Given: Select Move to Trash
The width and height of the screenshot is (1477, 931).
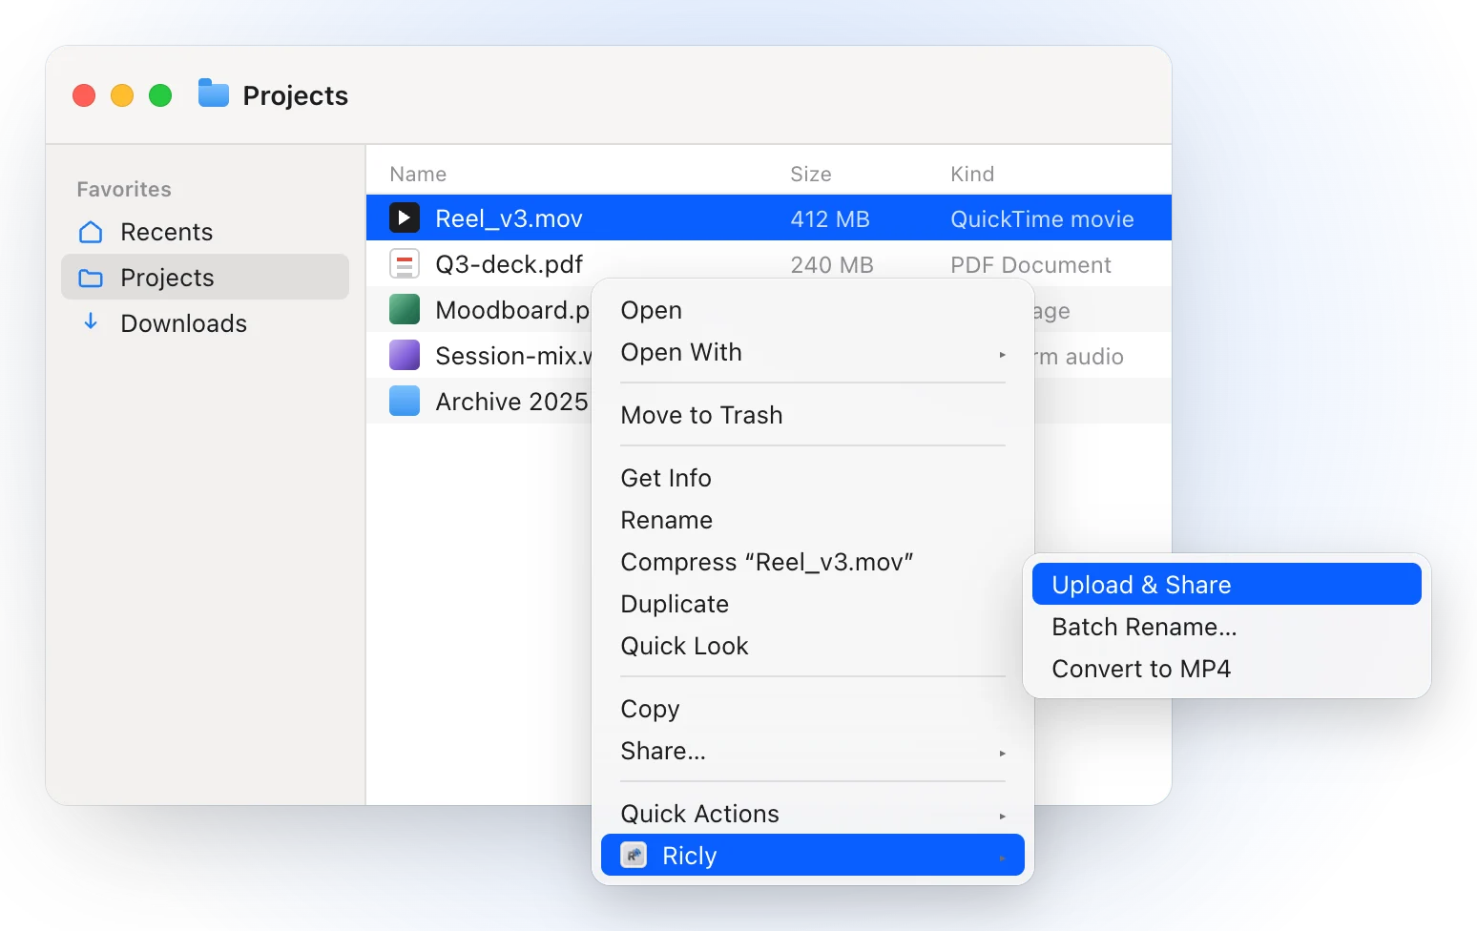Looking at the screenshot, I should [813, 415].
